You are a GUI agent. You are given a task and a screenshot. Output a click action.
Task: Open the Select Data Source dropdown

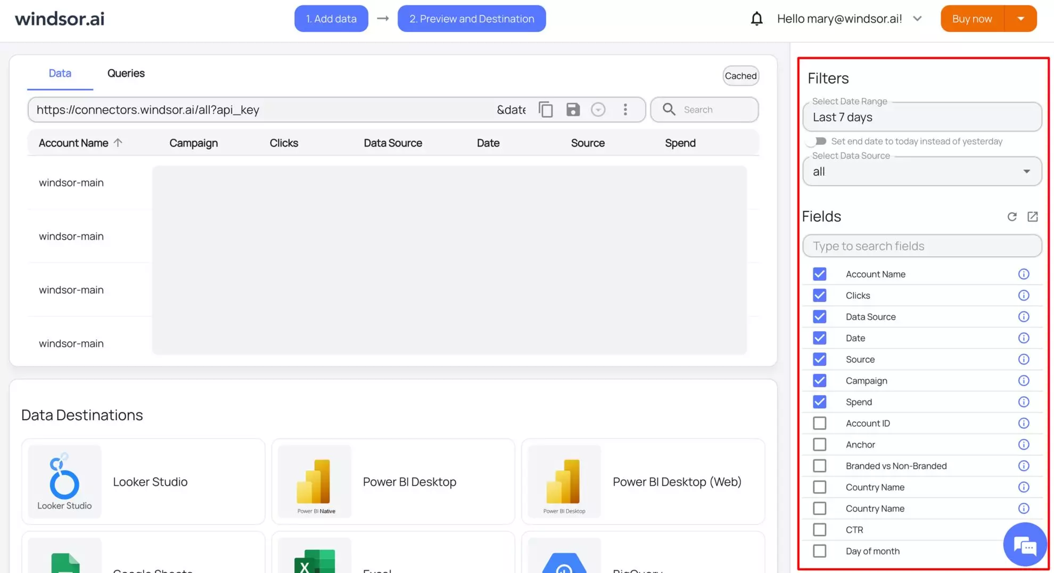(922, 171)
